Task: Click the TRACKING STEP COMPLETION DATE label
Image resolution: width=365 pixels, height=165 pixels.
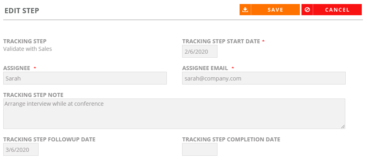Action: [x=231, y=139]
